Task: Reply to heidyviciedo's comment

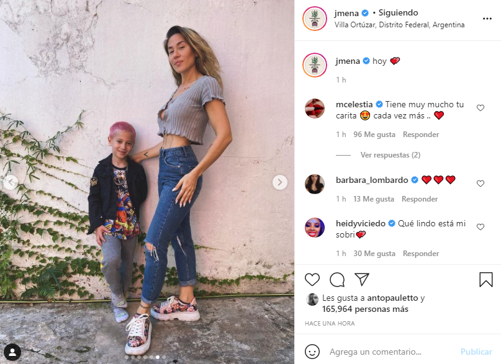Action: click(x=421, y=254)
